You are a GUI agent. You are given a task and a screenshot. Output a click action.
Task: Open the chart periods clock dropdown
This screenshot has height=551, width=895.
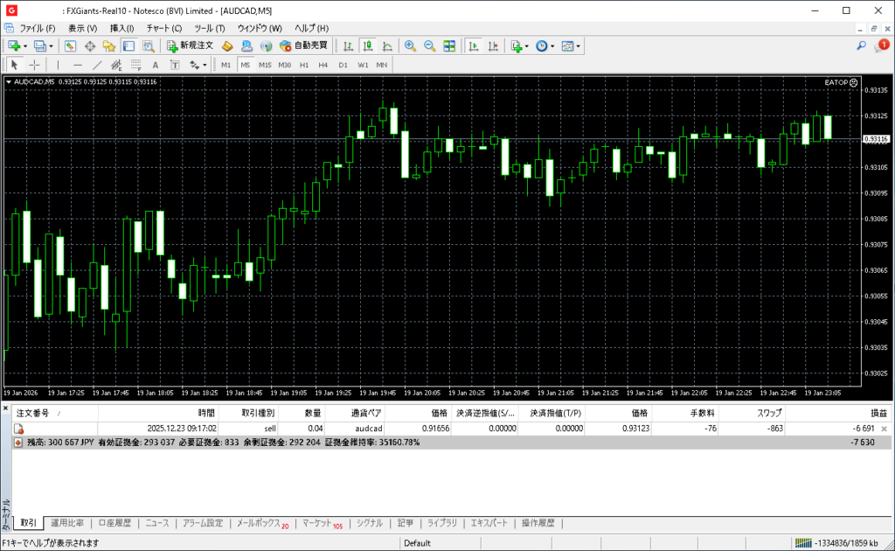552,45
